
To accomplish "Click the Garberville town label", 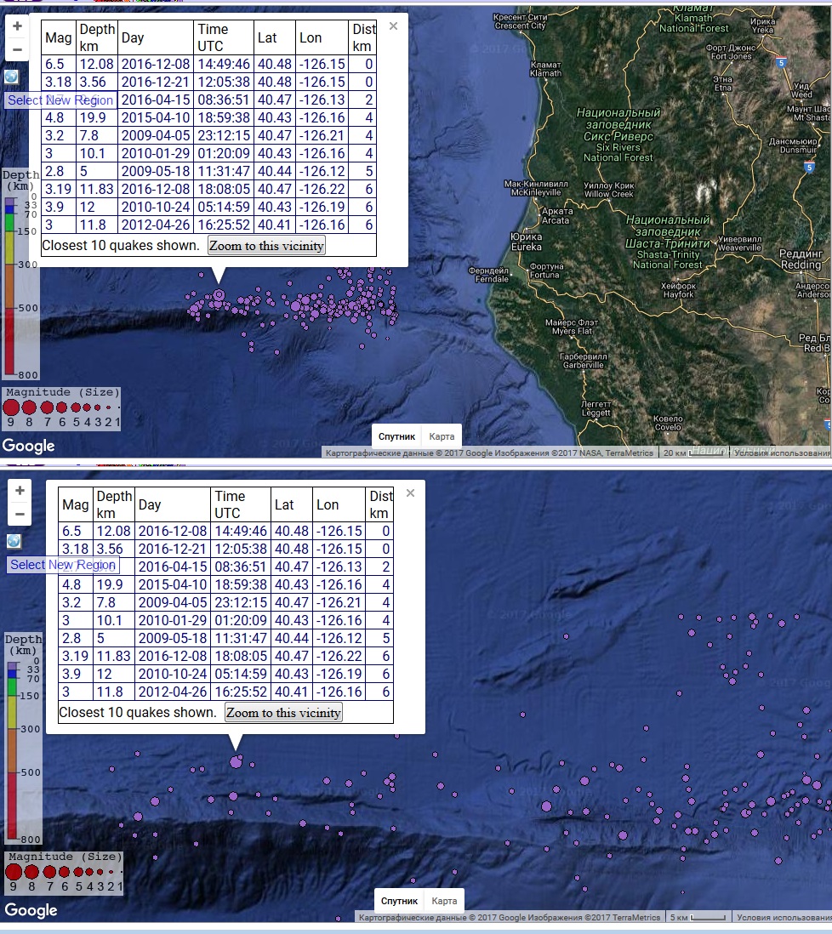I will point(583,361).
